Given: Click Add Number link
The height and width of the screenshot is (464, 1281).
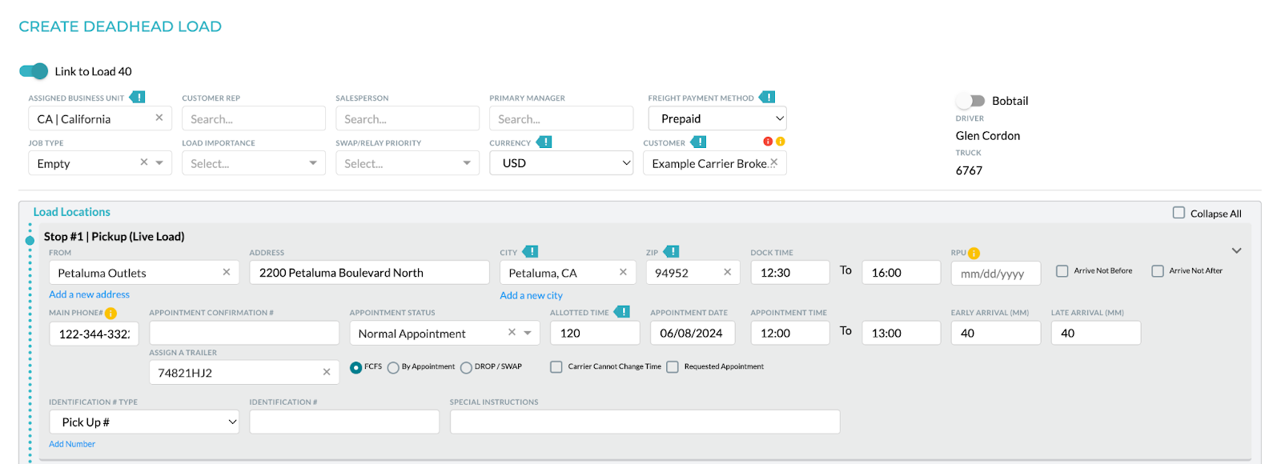Looking at the screenshot, I should point(72,444).
